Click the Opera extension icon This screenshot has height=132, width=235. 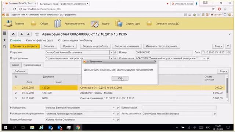[x=219, y=9]
